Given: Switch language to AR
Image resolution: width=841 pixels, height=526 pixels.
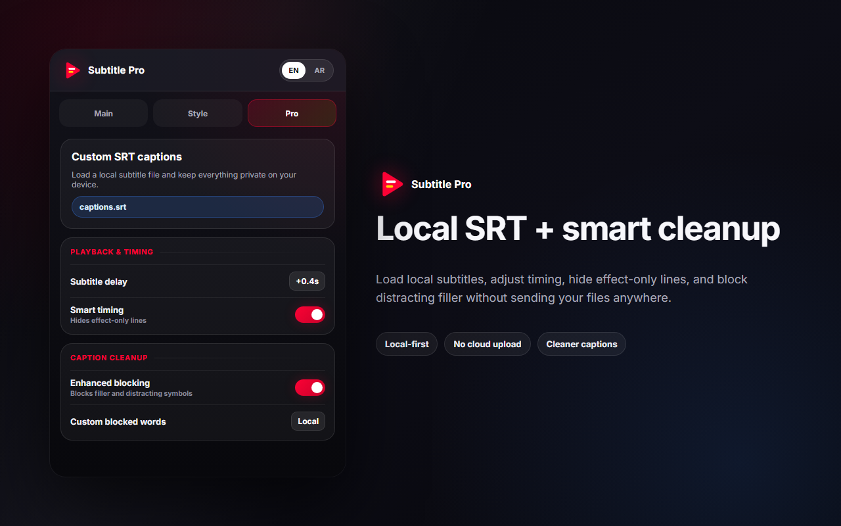Looking at the screenshot, I should coord(319,70).
